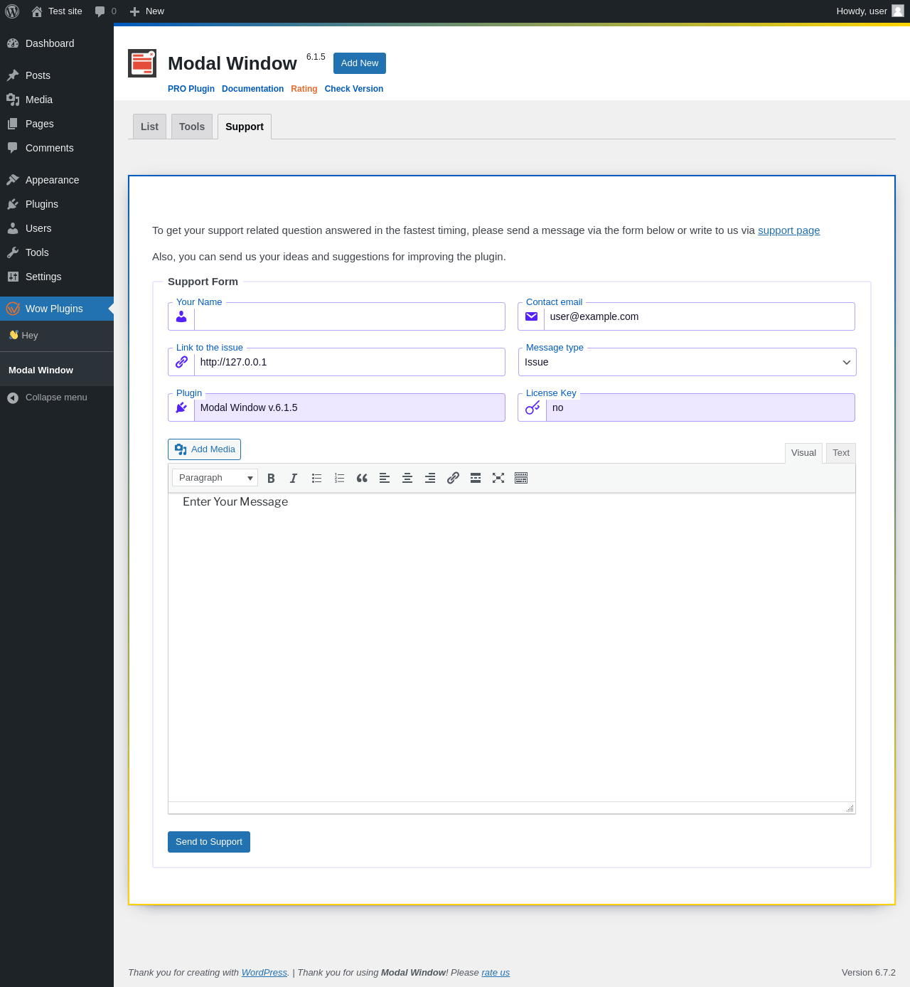Open the Message type dropdown
Image resolution: width=910 pixels, height=987 pixels.
click(687, 363)
